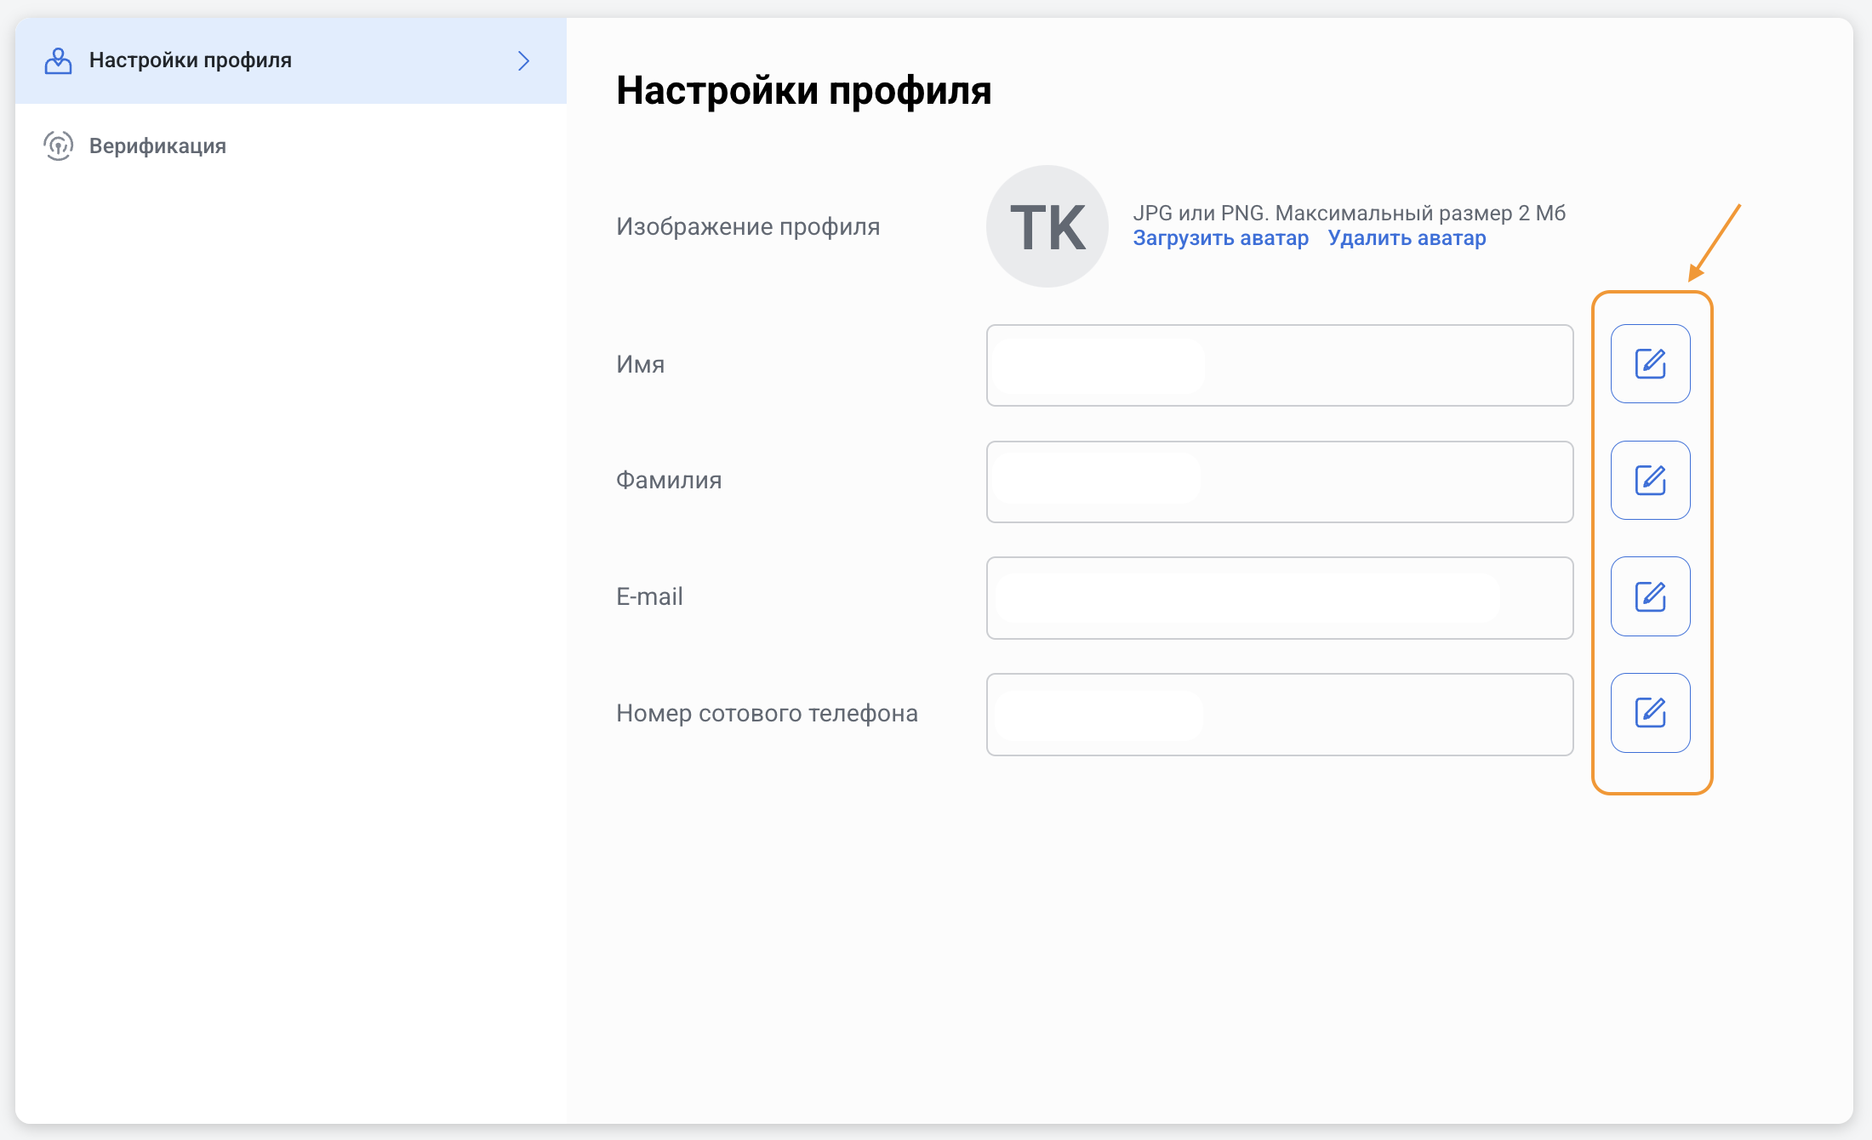Click the edit icon next to Фамилия field
Image resolution: width=1872 pixels, height=1140 pixels.
(x=1650, y=481)
